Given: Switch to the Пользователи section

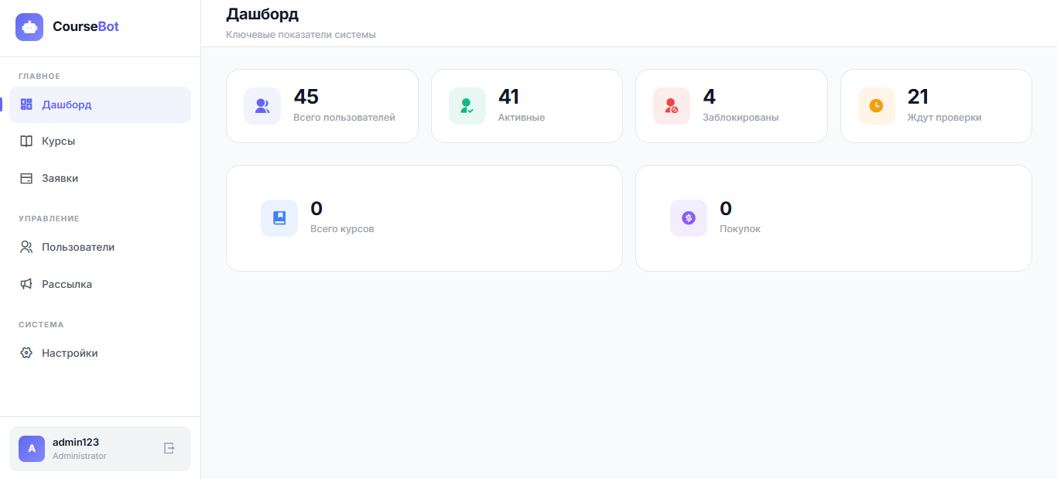Looking at the screenshot, I should (78, 247).
